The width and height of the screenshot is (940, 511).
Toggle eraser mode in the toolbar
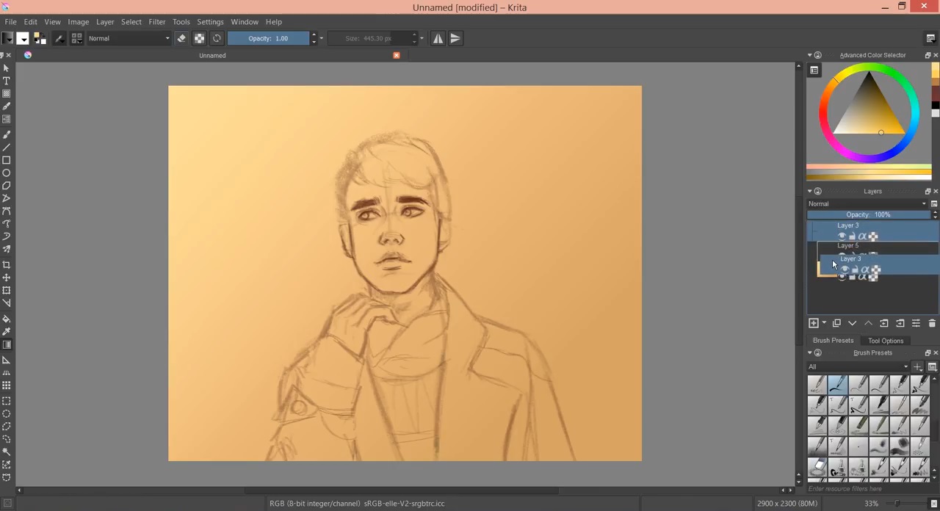click(x=181, y=38)
